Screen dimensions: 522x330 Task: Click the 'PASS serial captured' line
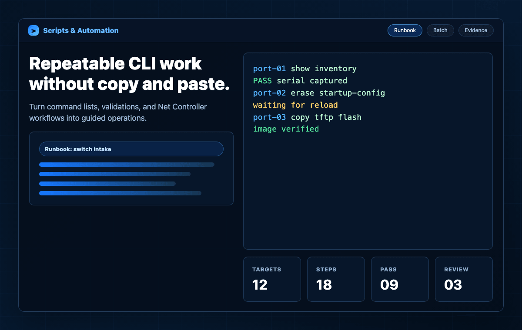[x=300, y=81]
